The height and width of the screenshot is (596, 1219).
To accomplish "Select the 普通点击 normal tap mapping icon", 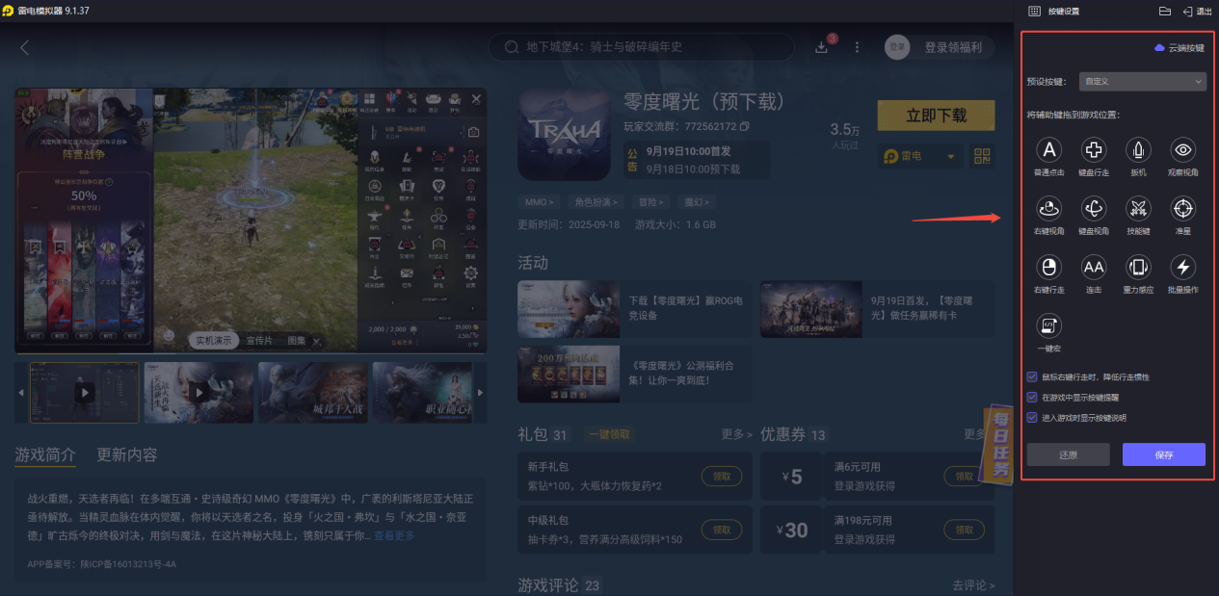I will (x=1048, y=151).
